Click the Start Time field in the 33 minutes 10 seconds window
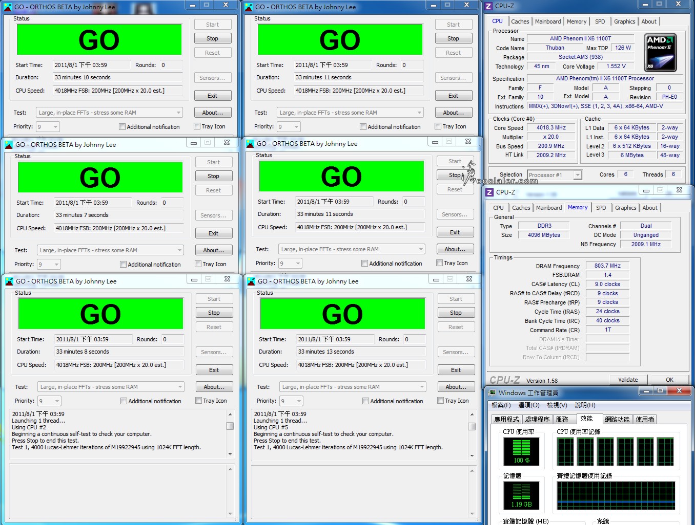Viewport: 695px width, 525px height. tap(92, 65)
